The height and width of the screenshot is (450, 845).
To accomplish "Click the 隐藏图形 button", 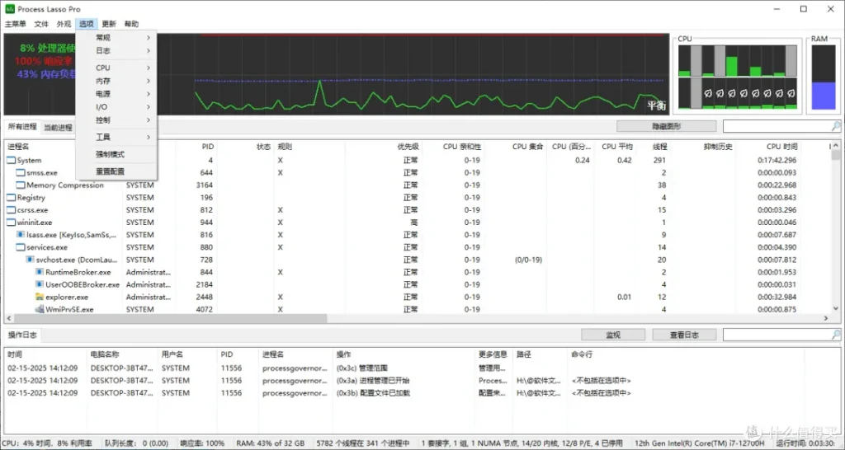I will (667, 126).
